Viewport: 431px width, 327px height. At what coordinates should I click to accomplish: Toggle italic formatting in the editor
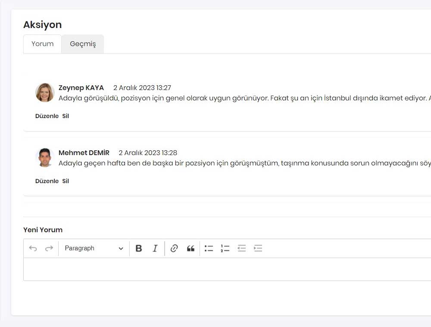pos(155,249)
